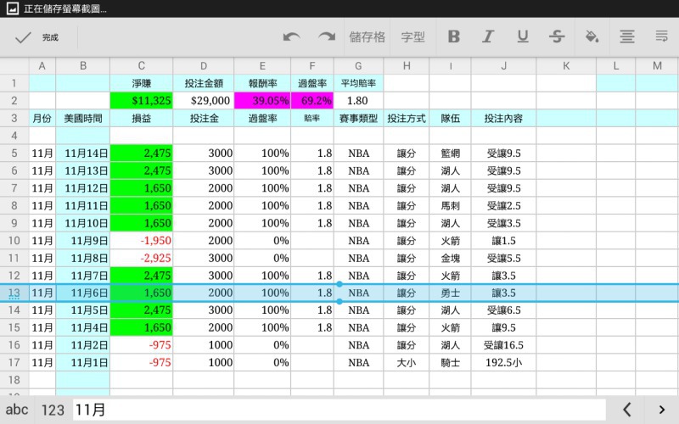This screenshot has width=679, height=424.
Task: Select column C header
Action: 141,66
